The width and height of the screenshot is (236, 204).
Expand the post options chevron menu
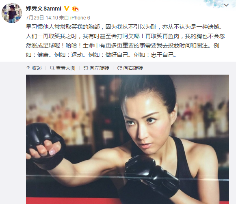coord(226,5)
